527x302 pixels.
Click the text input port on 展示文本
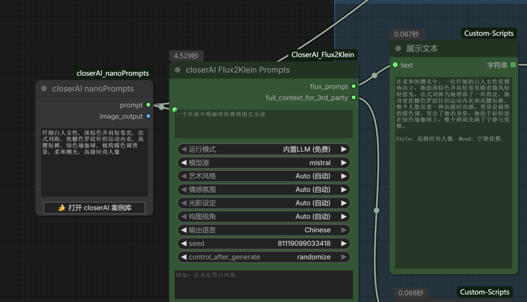point(395,65)
